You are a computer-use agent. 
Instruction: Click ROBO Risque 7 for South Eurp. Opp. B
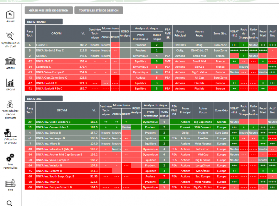click(x=164, y=176)
